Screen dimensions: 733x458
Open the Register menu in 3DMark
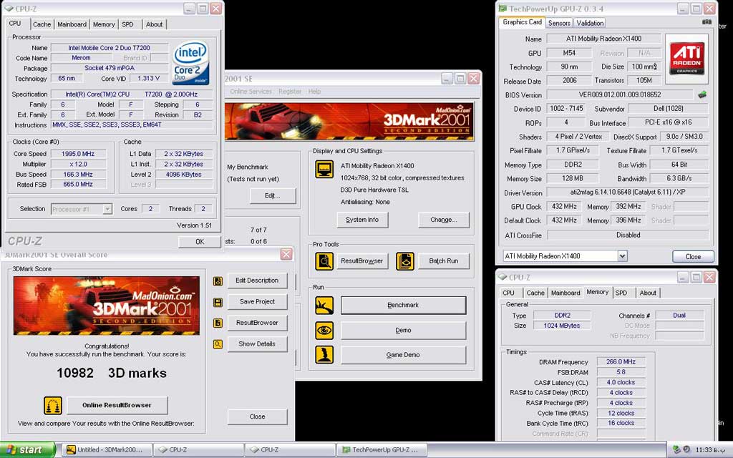290,92
